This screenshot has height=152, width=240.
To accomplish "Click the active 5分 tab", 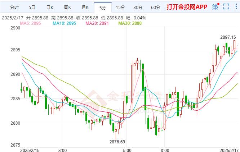I will coord(103,8).
